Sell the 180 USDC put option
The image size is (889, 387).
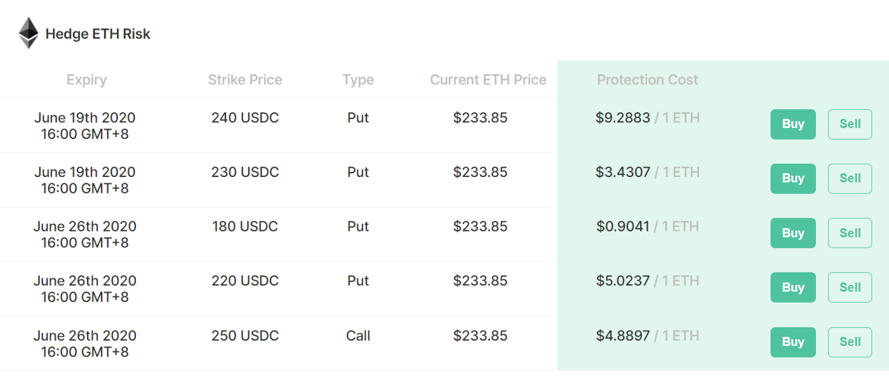click(x=850, y=233)
